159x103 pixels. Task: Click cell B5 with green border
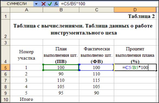61,67
